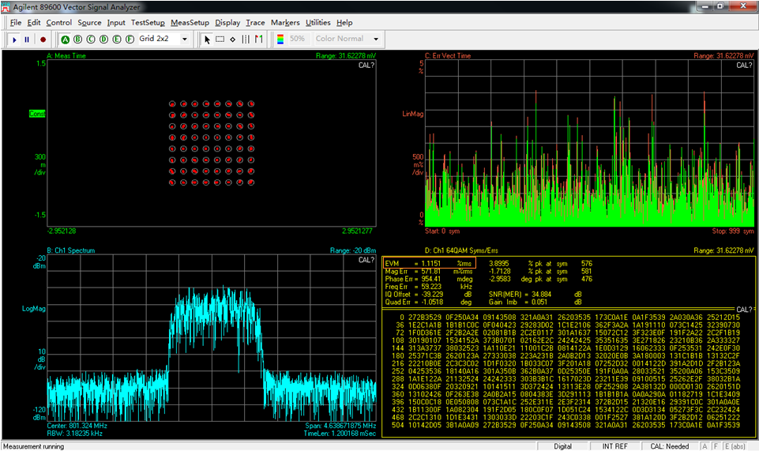Start recording with the red record button
Screen dimensions: 759x451
[x=43, y=39]
